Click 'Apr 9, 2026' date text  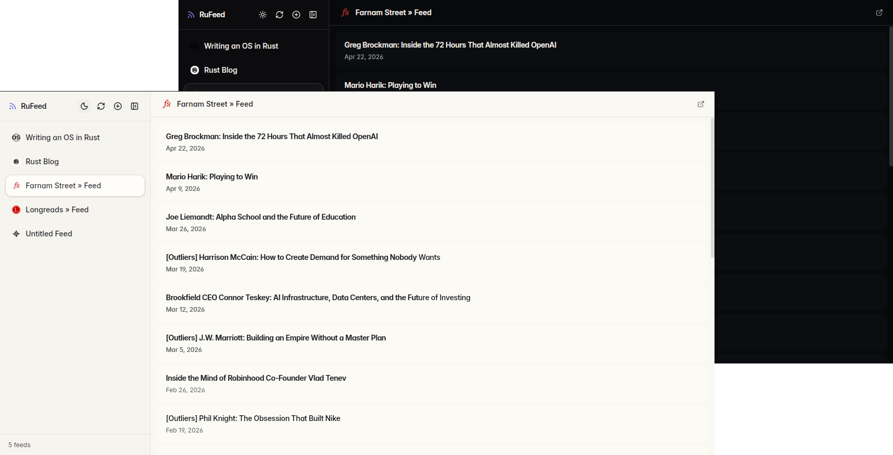click(183, 189)
